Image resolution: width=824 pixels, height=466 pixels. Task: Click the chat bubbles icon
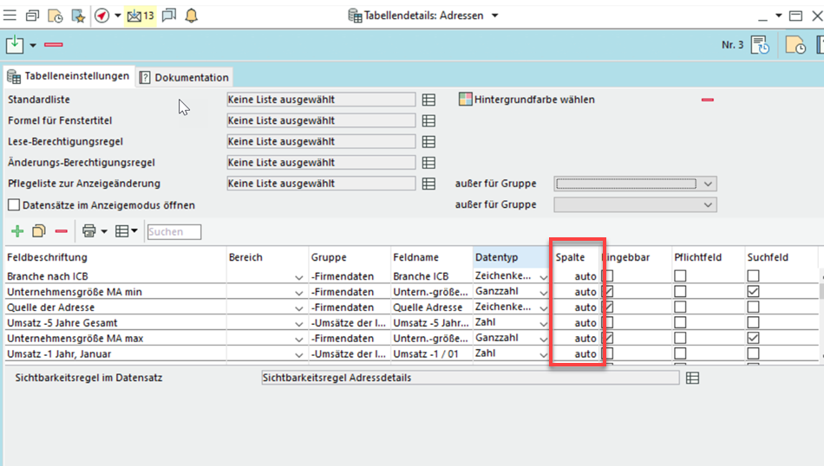click(x=169, y=16)
